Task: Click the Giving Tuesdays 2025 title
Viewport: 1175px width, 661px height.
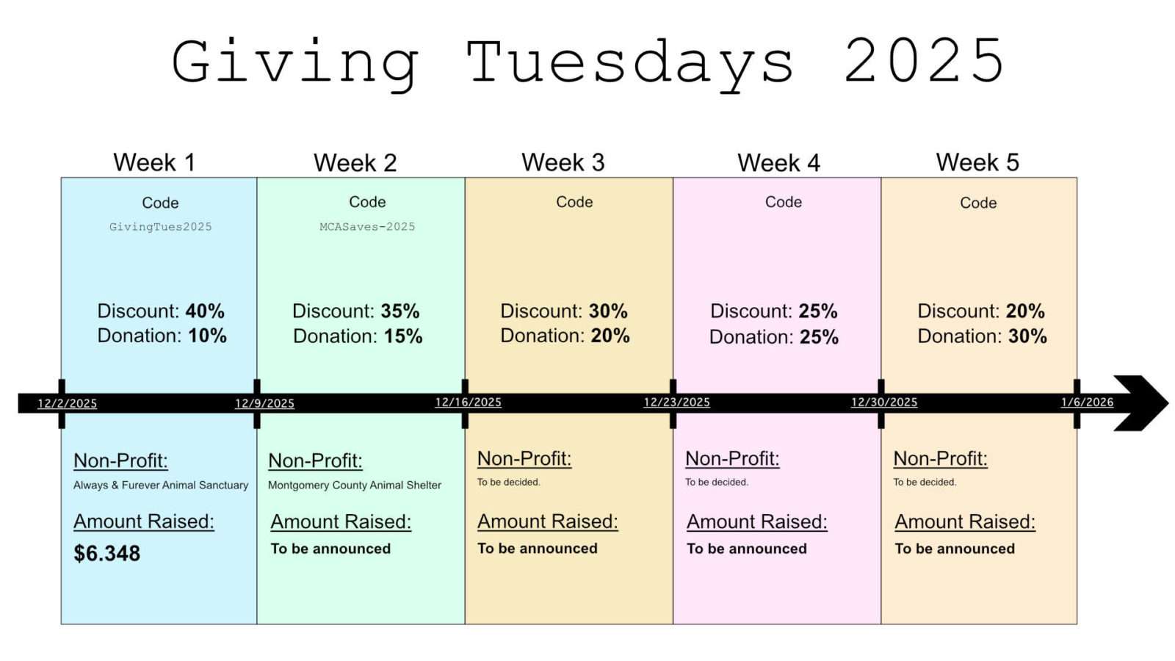Action: [x=587, y=62]
